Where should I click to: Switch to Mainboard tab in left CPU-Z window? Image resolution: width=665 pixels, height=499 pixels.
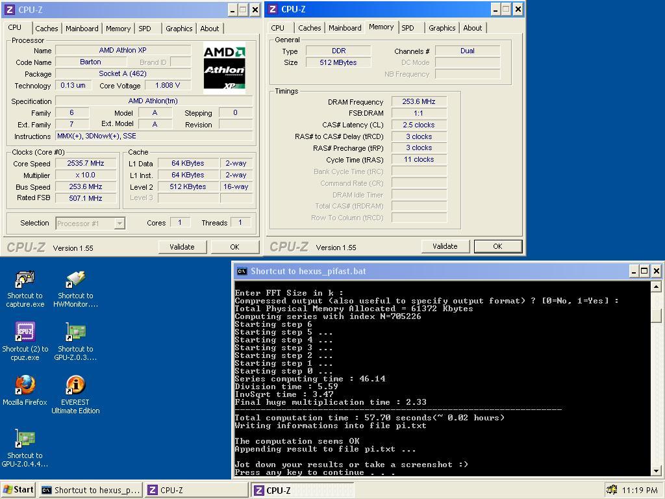[x=82, y=29]
